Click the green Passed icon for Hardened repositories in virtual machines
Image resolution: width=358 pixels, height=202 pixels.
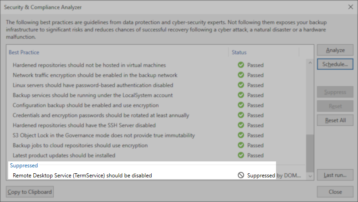[x=241, y=65]
